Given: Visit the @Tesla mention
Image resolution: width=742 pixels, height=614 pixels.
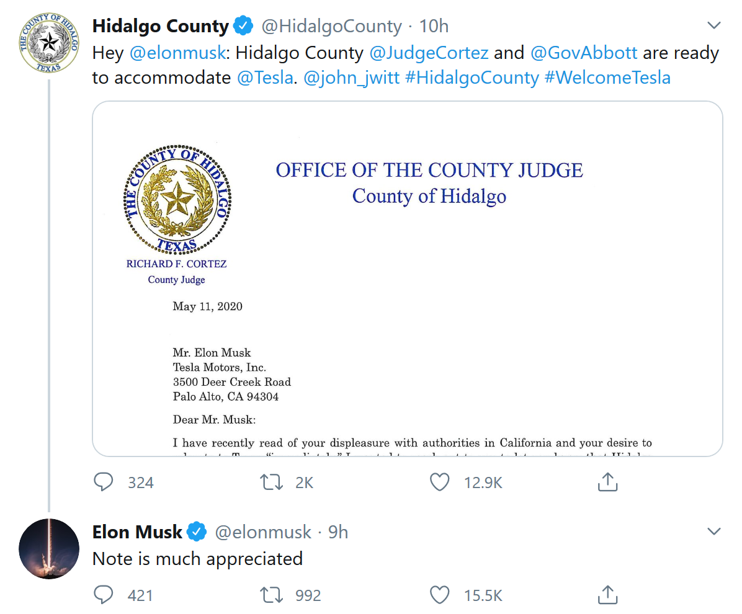Looking at the screenshot, I should [x=265, y=78].
